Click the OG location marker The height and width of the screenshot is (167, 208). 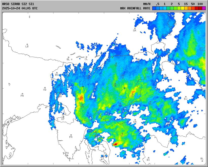click(x=122, y=134)
